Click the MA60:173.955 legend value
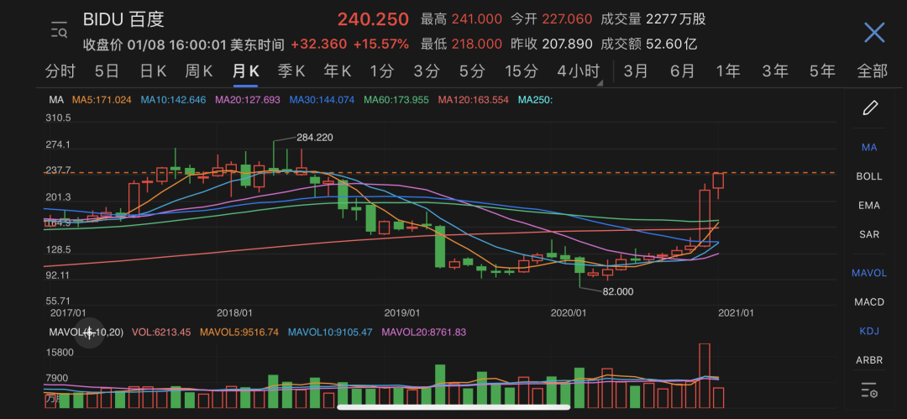Image resolution: width=907 pixels, height=419 pixels. click(396, 100)
